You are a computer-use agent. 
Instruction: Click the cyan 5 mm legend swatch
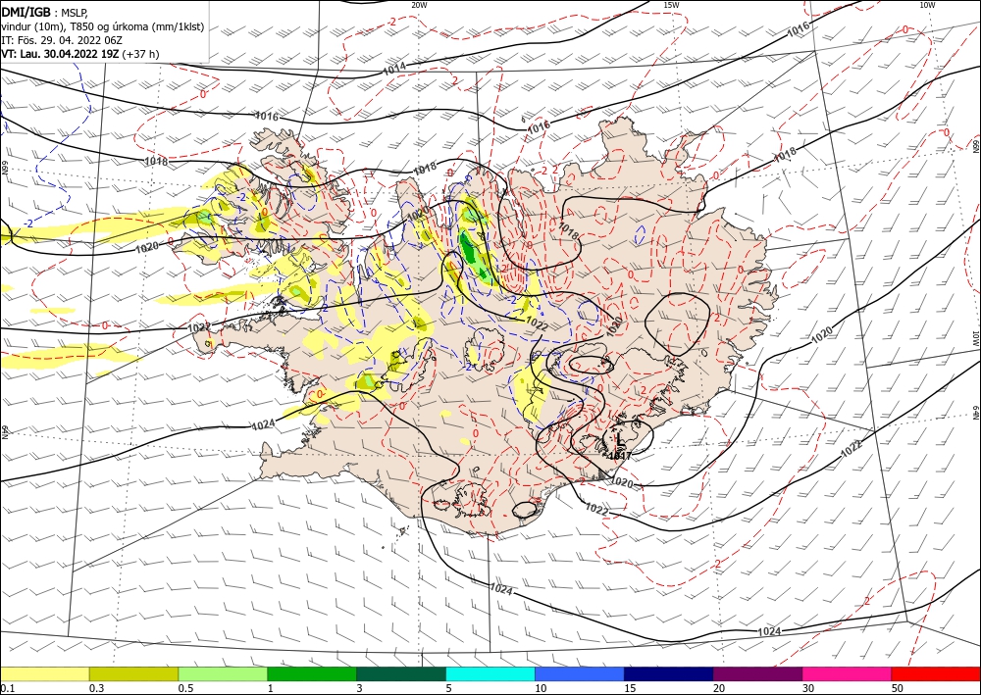(490, 674)
